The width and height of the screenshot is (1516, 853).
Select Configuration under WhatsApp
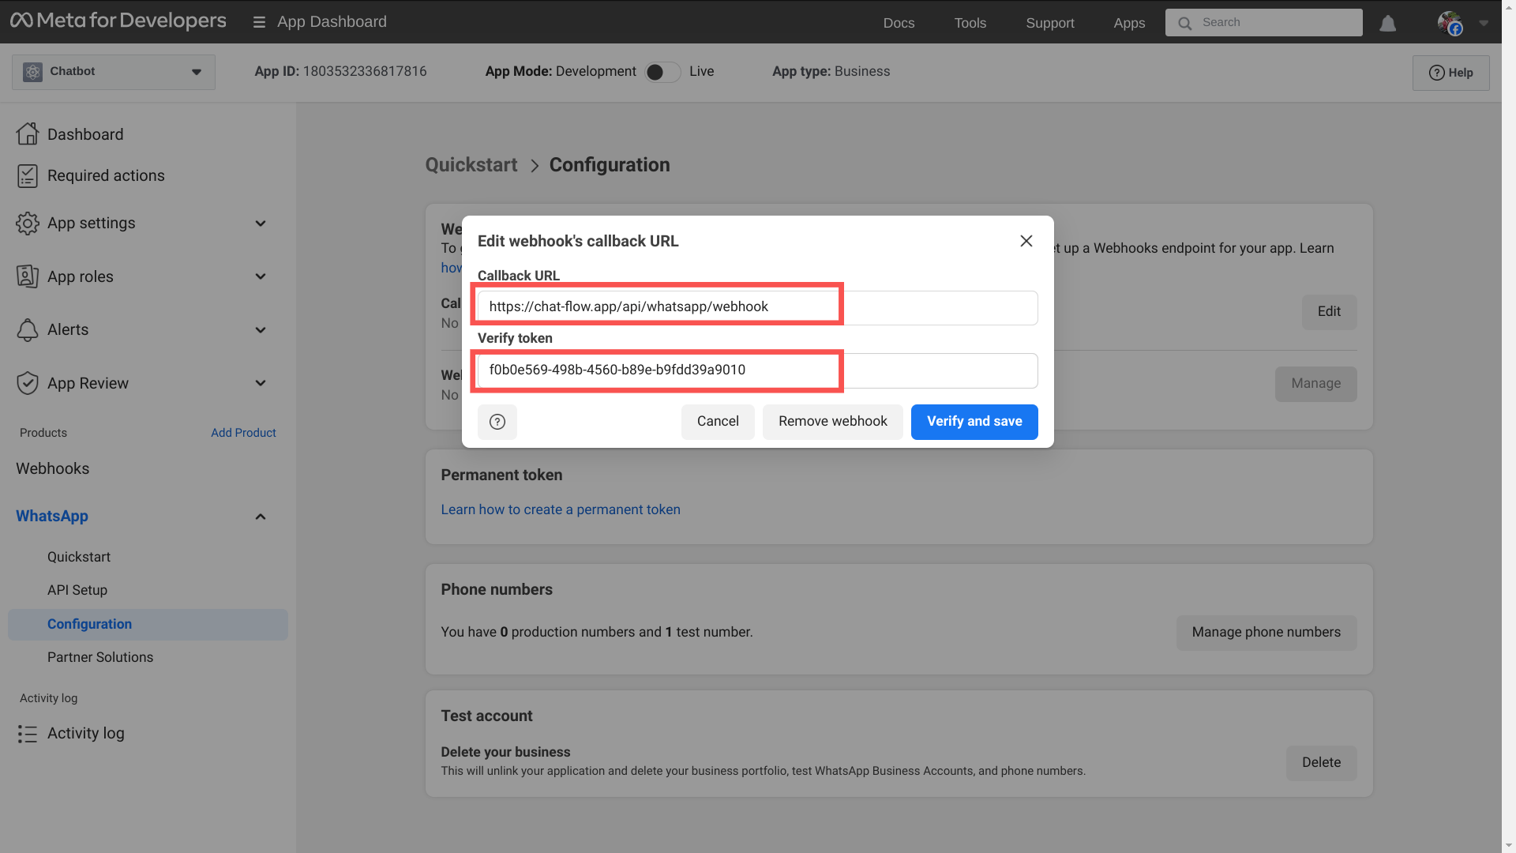point(148,624)
